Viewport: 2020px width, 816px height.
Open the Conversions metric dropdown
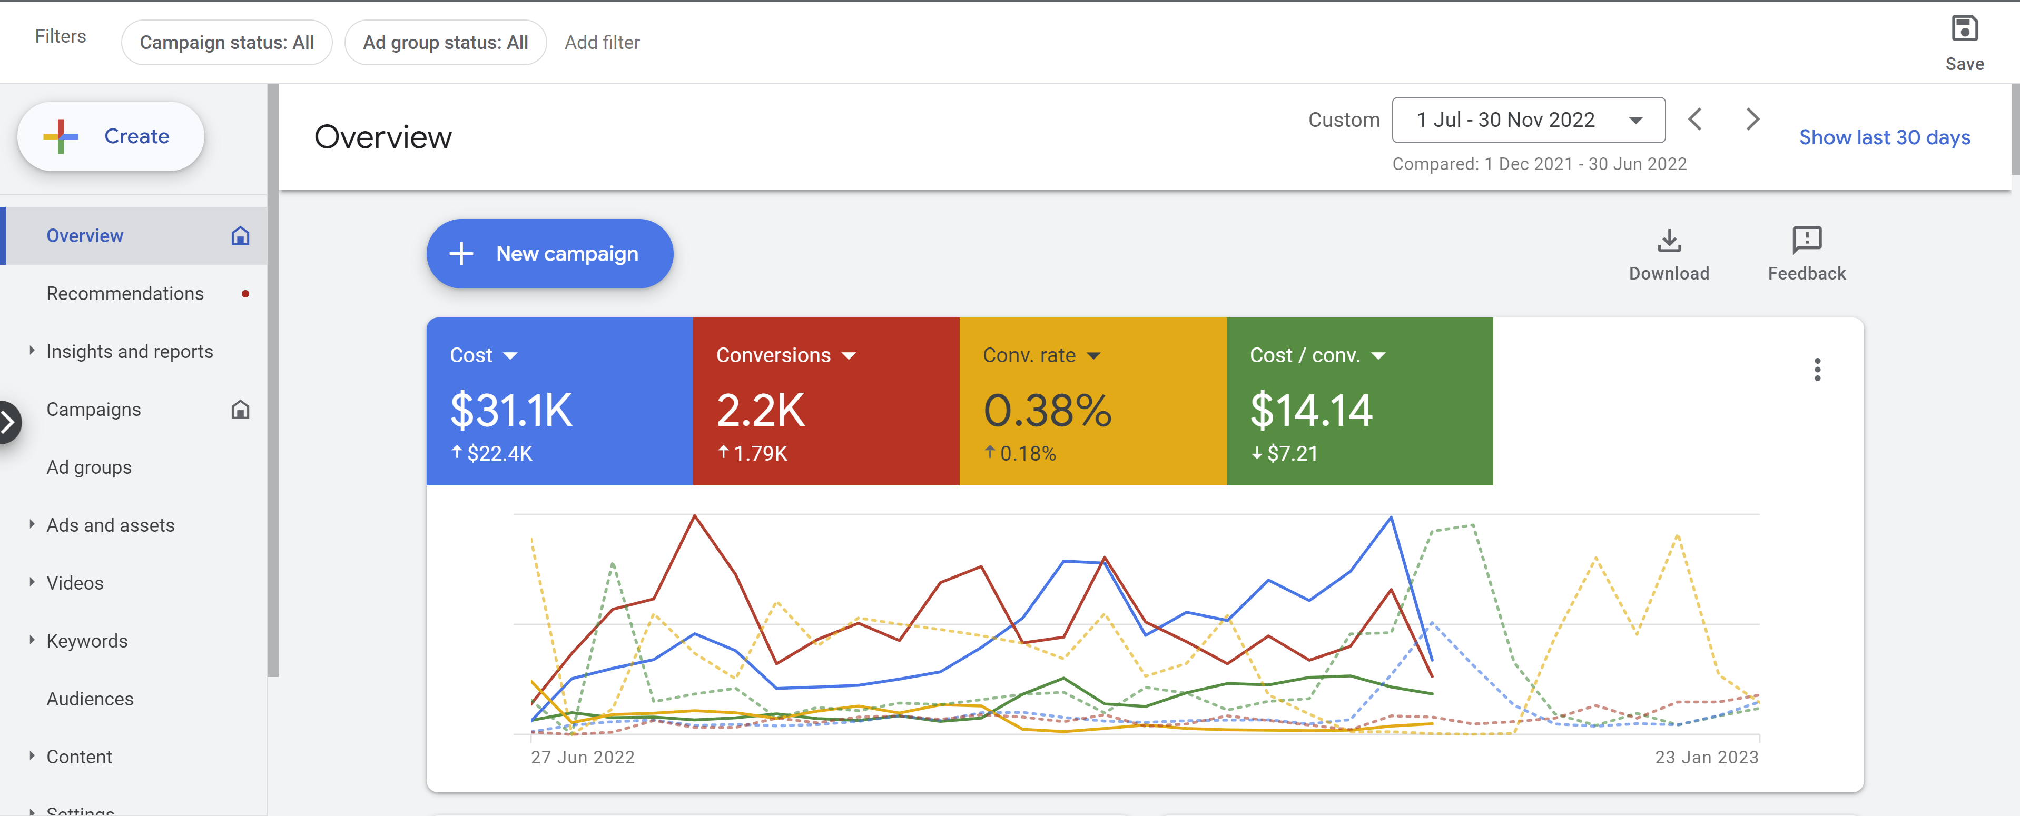pyautogui.click(x=849, y=356)
